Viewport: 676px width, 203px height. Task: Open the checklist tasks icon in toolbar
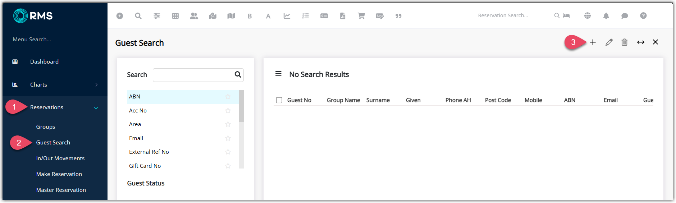[306, 16]
